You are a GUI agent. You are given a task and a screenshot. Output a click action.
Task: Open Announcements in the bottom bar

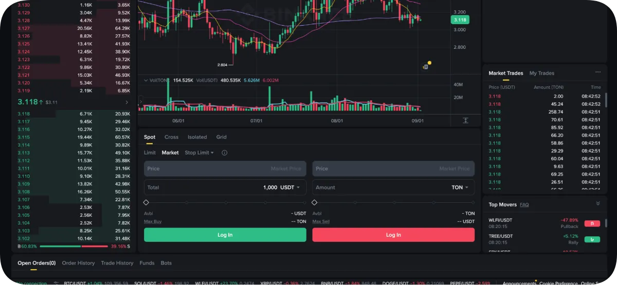click(518, 283)
